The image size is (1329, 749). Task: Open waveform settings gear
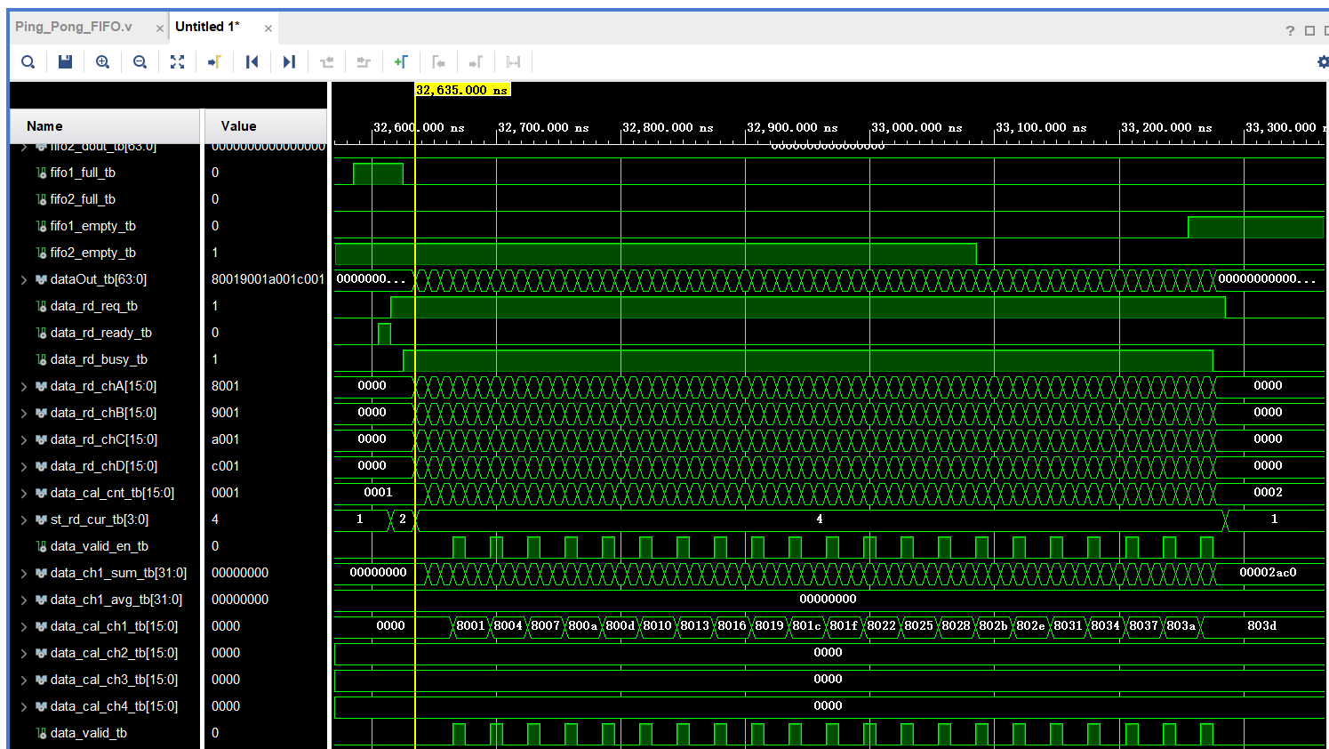click(x=1323, y=62)
